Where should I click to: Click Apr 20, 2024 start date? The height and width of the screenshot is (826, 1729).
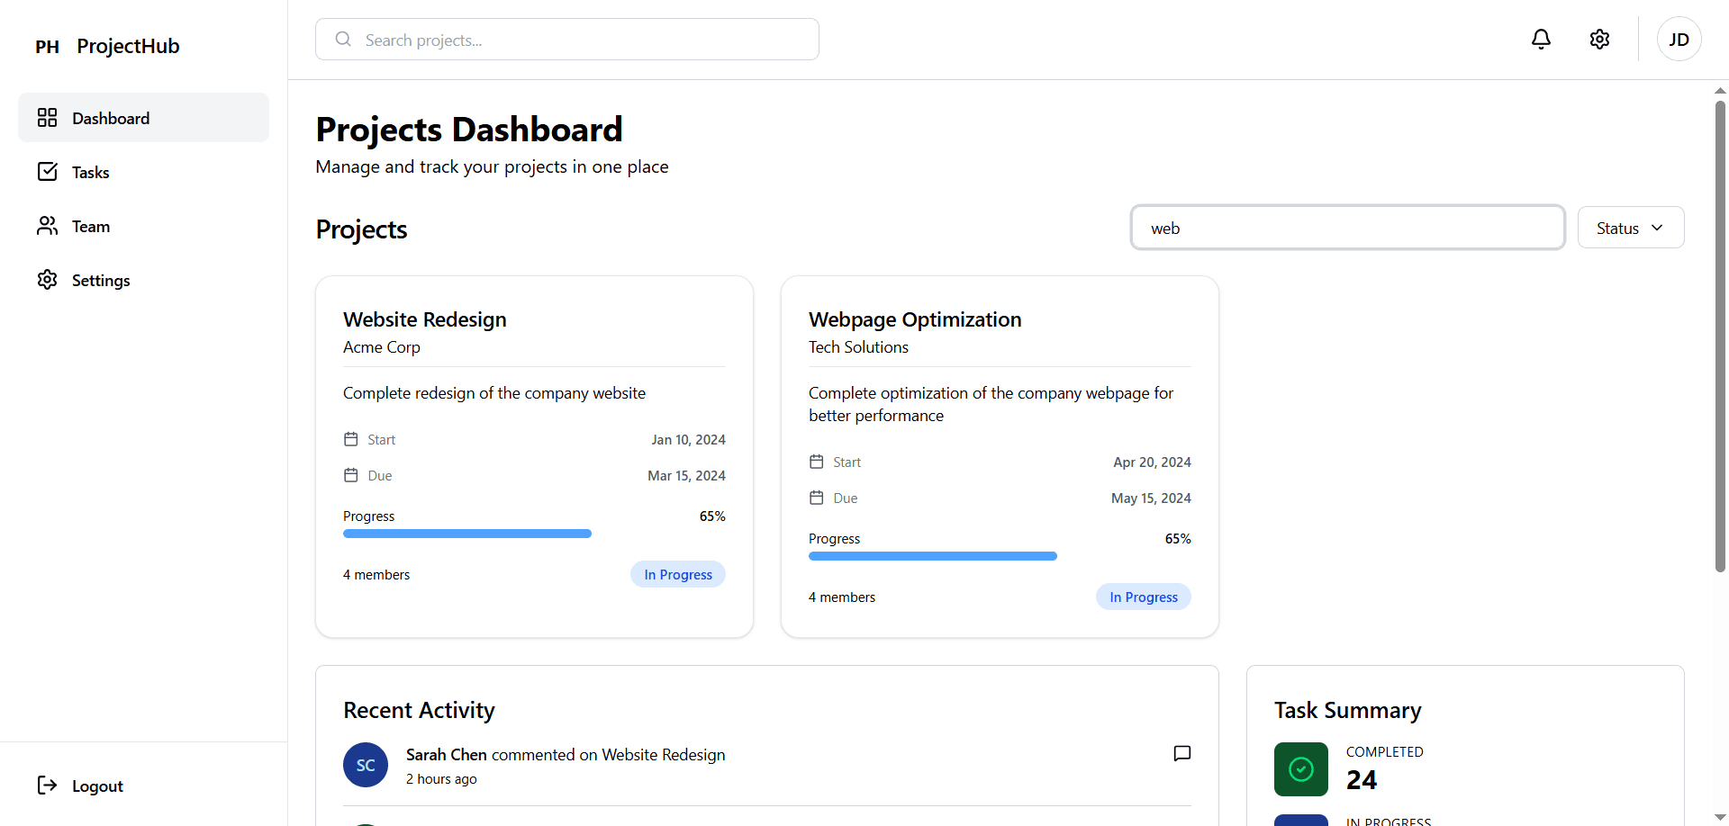click(x=1152, y=462)
